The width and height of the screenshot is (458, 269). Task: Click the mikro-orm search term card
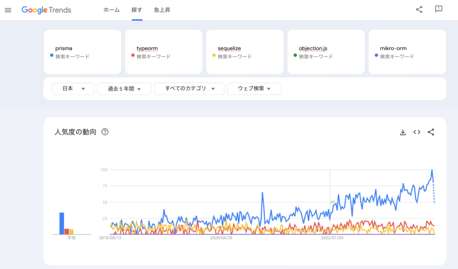pos(407,52)
